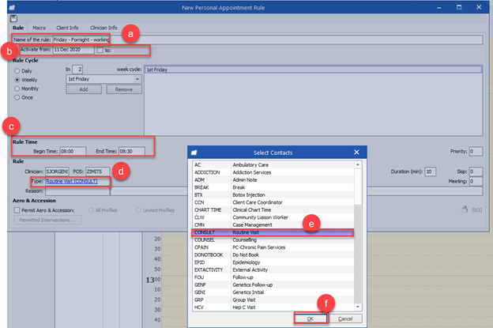The image size is (493, 328).
Task: Select the GENF Genetics Follow-up row
Action: [x=273, y=285]
